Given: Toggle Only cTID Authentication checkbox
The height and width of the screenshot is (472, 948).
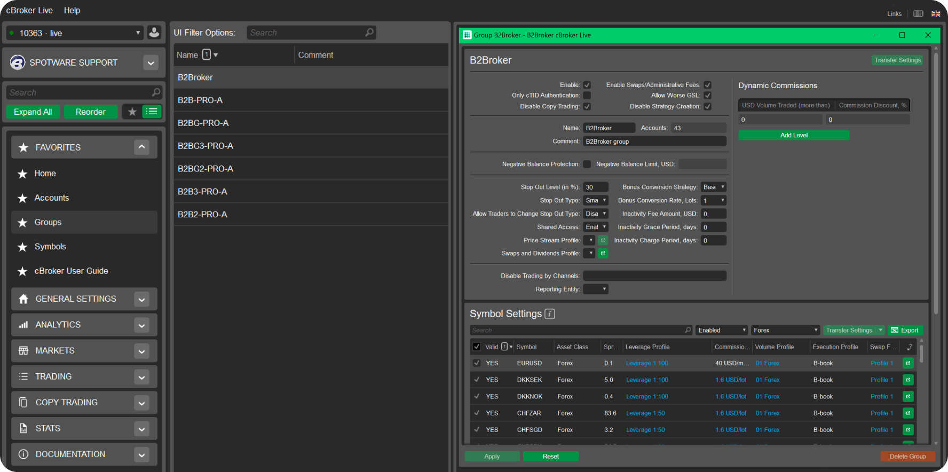Looking at the screenshot, I should [x=587, y=95].
